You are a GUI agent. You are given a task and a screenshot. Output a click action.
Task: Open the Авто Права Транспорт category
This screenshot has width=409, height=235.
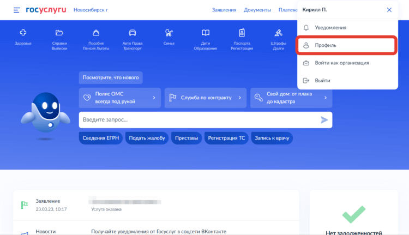pyautogui.click(x=133, y=33)
